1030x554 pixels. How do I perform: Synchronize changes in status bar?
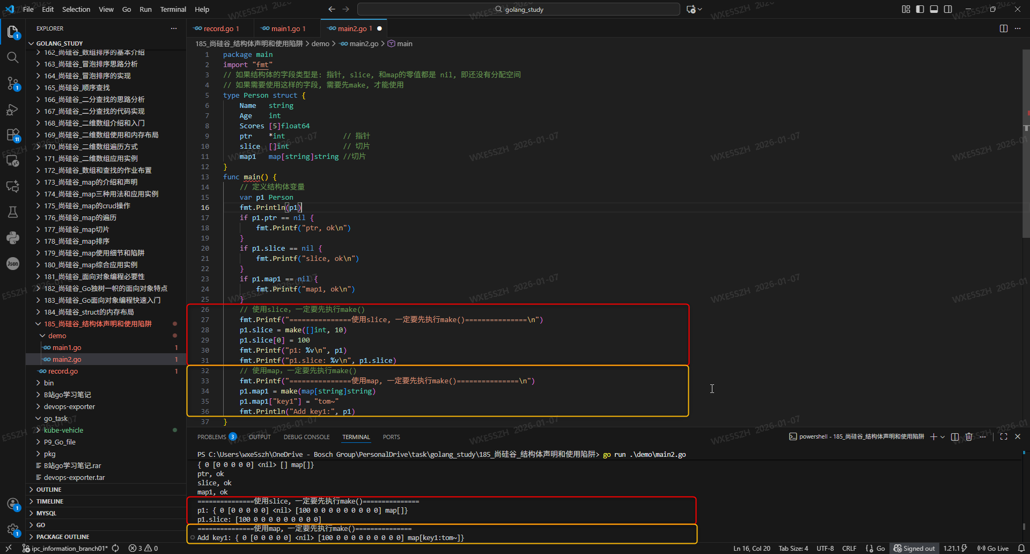point(115,548)
